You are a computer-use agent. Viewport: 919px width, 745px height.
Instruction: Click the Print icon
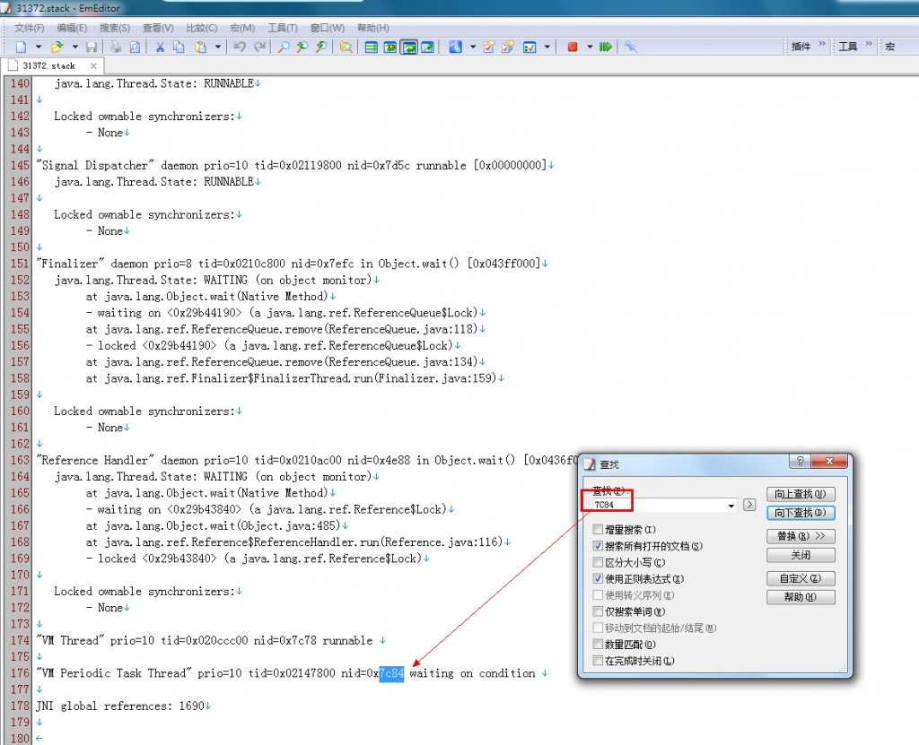[x=116, y=47]
